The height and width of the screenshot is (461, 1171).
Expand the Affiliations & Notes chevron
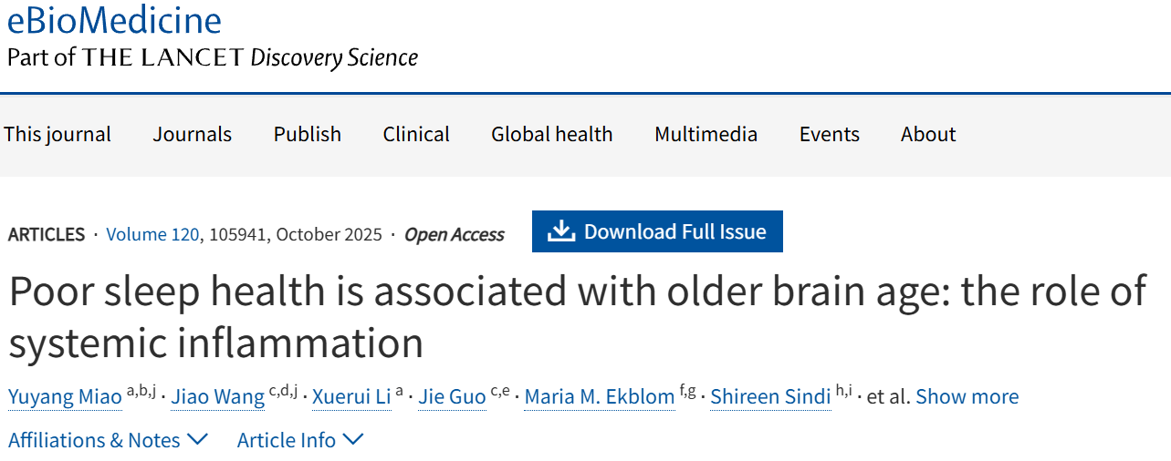coord(197,440)
